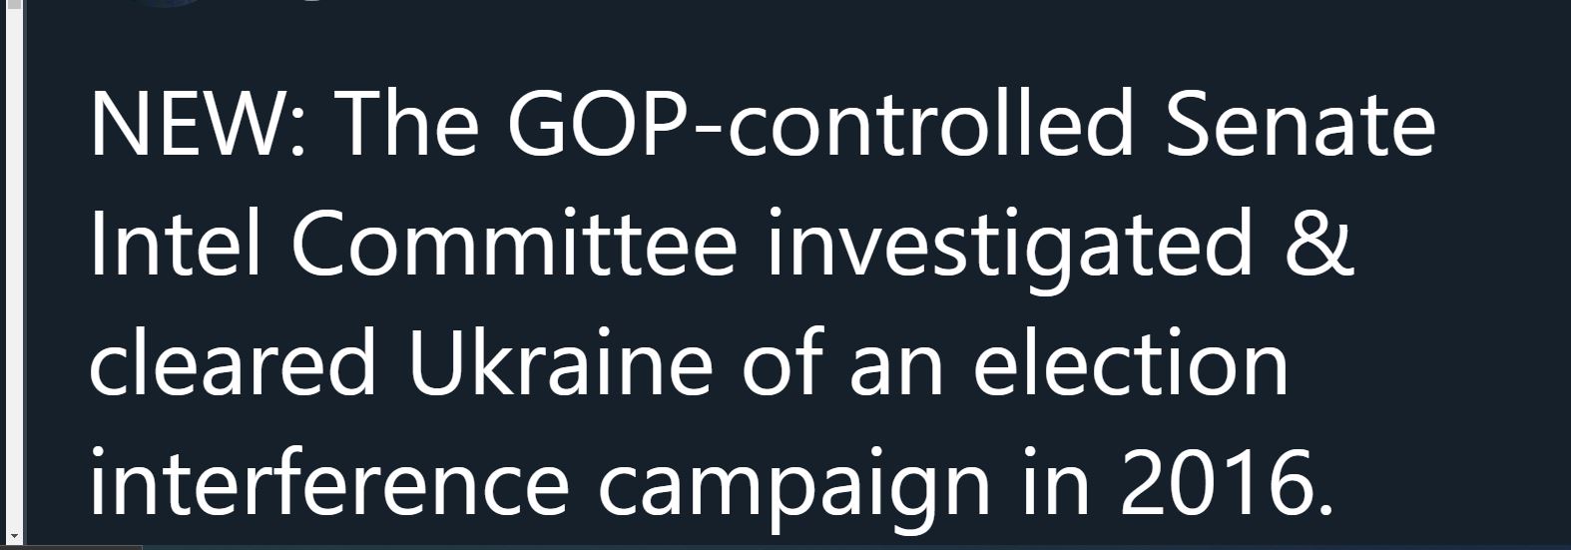
Task: Click the word "of" after Ukraine
Action: tap(783, 362)
